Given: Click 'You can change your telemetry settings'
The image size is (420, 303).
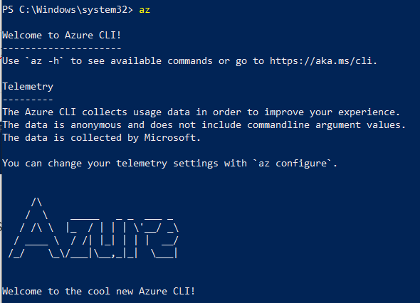Looking at the screenshot, I should tap(110, 164).
